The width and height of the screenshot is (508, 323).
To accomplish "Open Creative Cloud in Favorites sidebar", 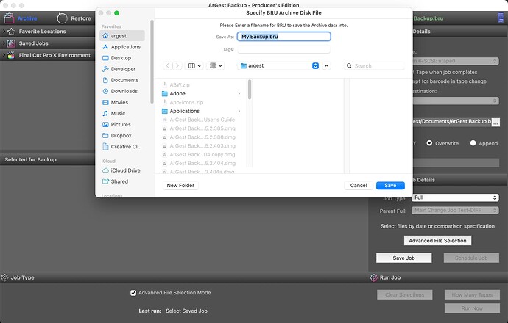I will (x=121, y=146).
